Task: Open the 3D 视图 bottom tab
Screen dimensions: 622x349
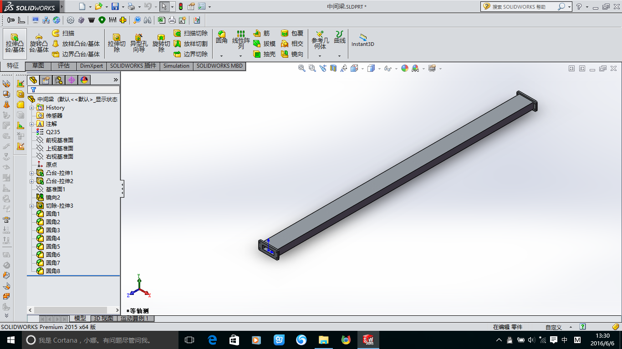Action: point(103,319)
